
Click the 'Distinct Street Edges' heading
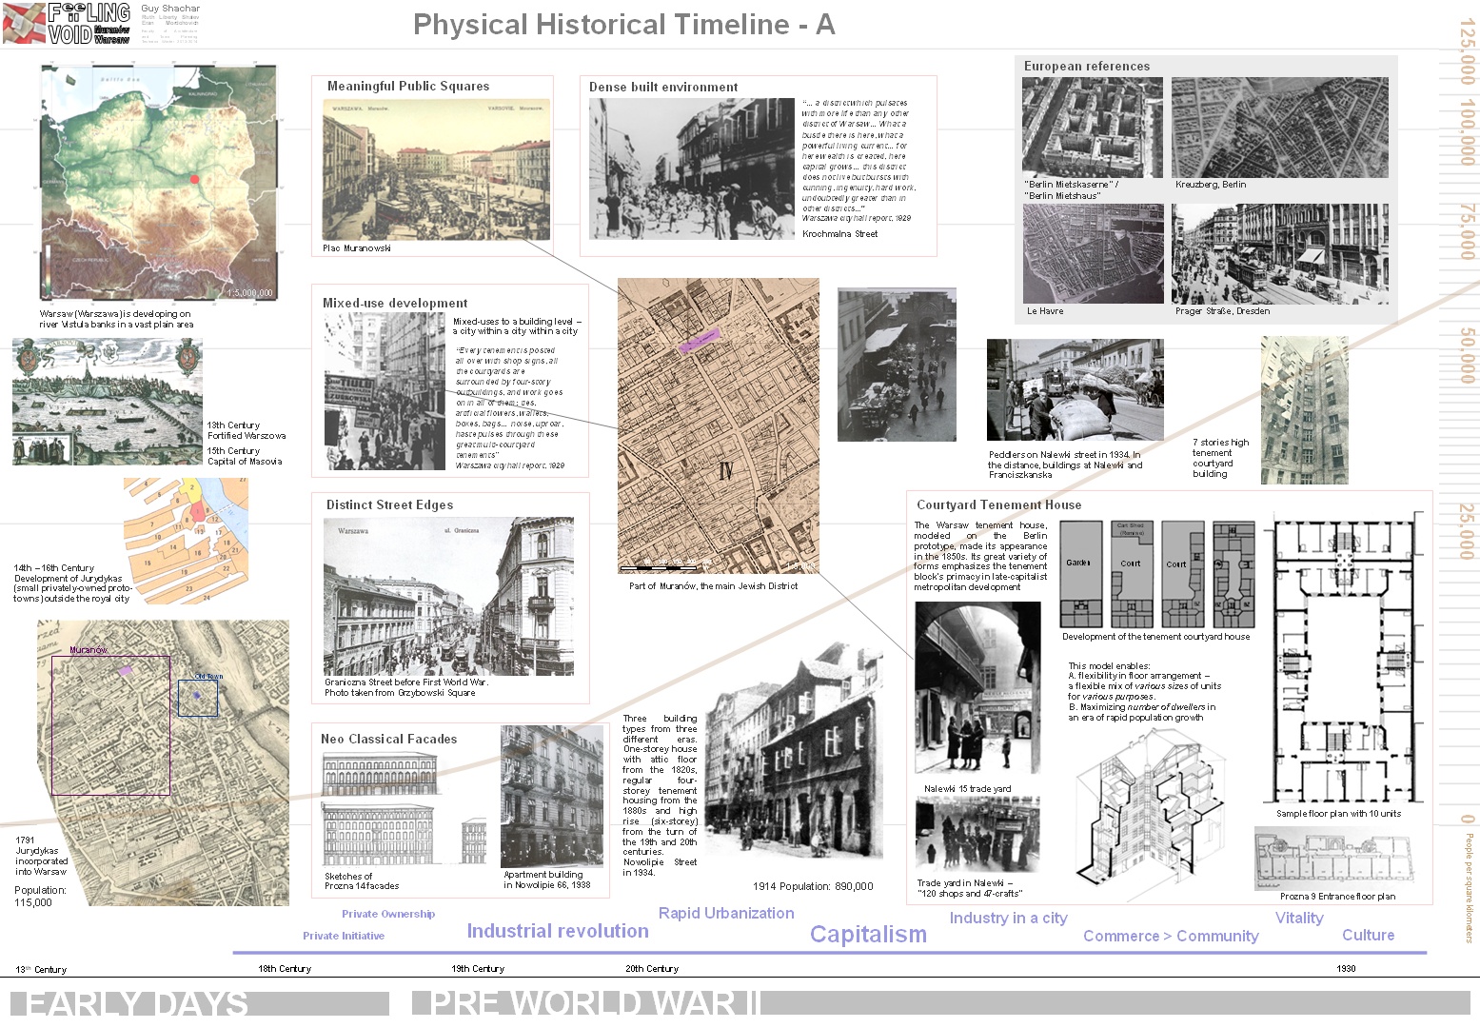click(x=389, y=504)
